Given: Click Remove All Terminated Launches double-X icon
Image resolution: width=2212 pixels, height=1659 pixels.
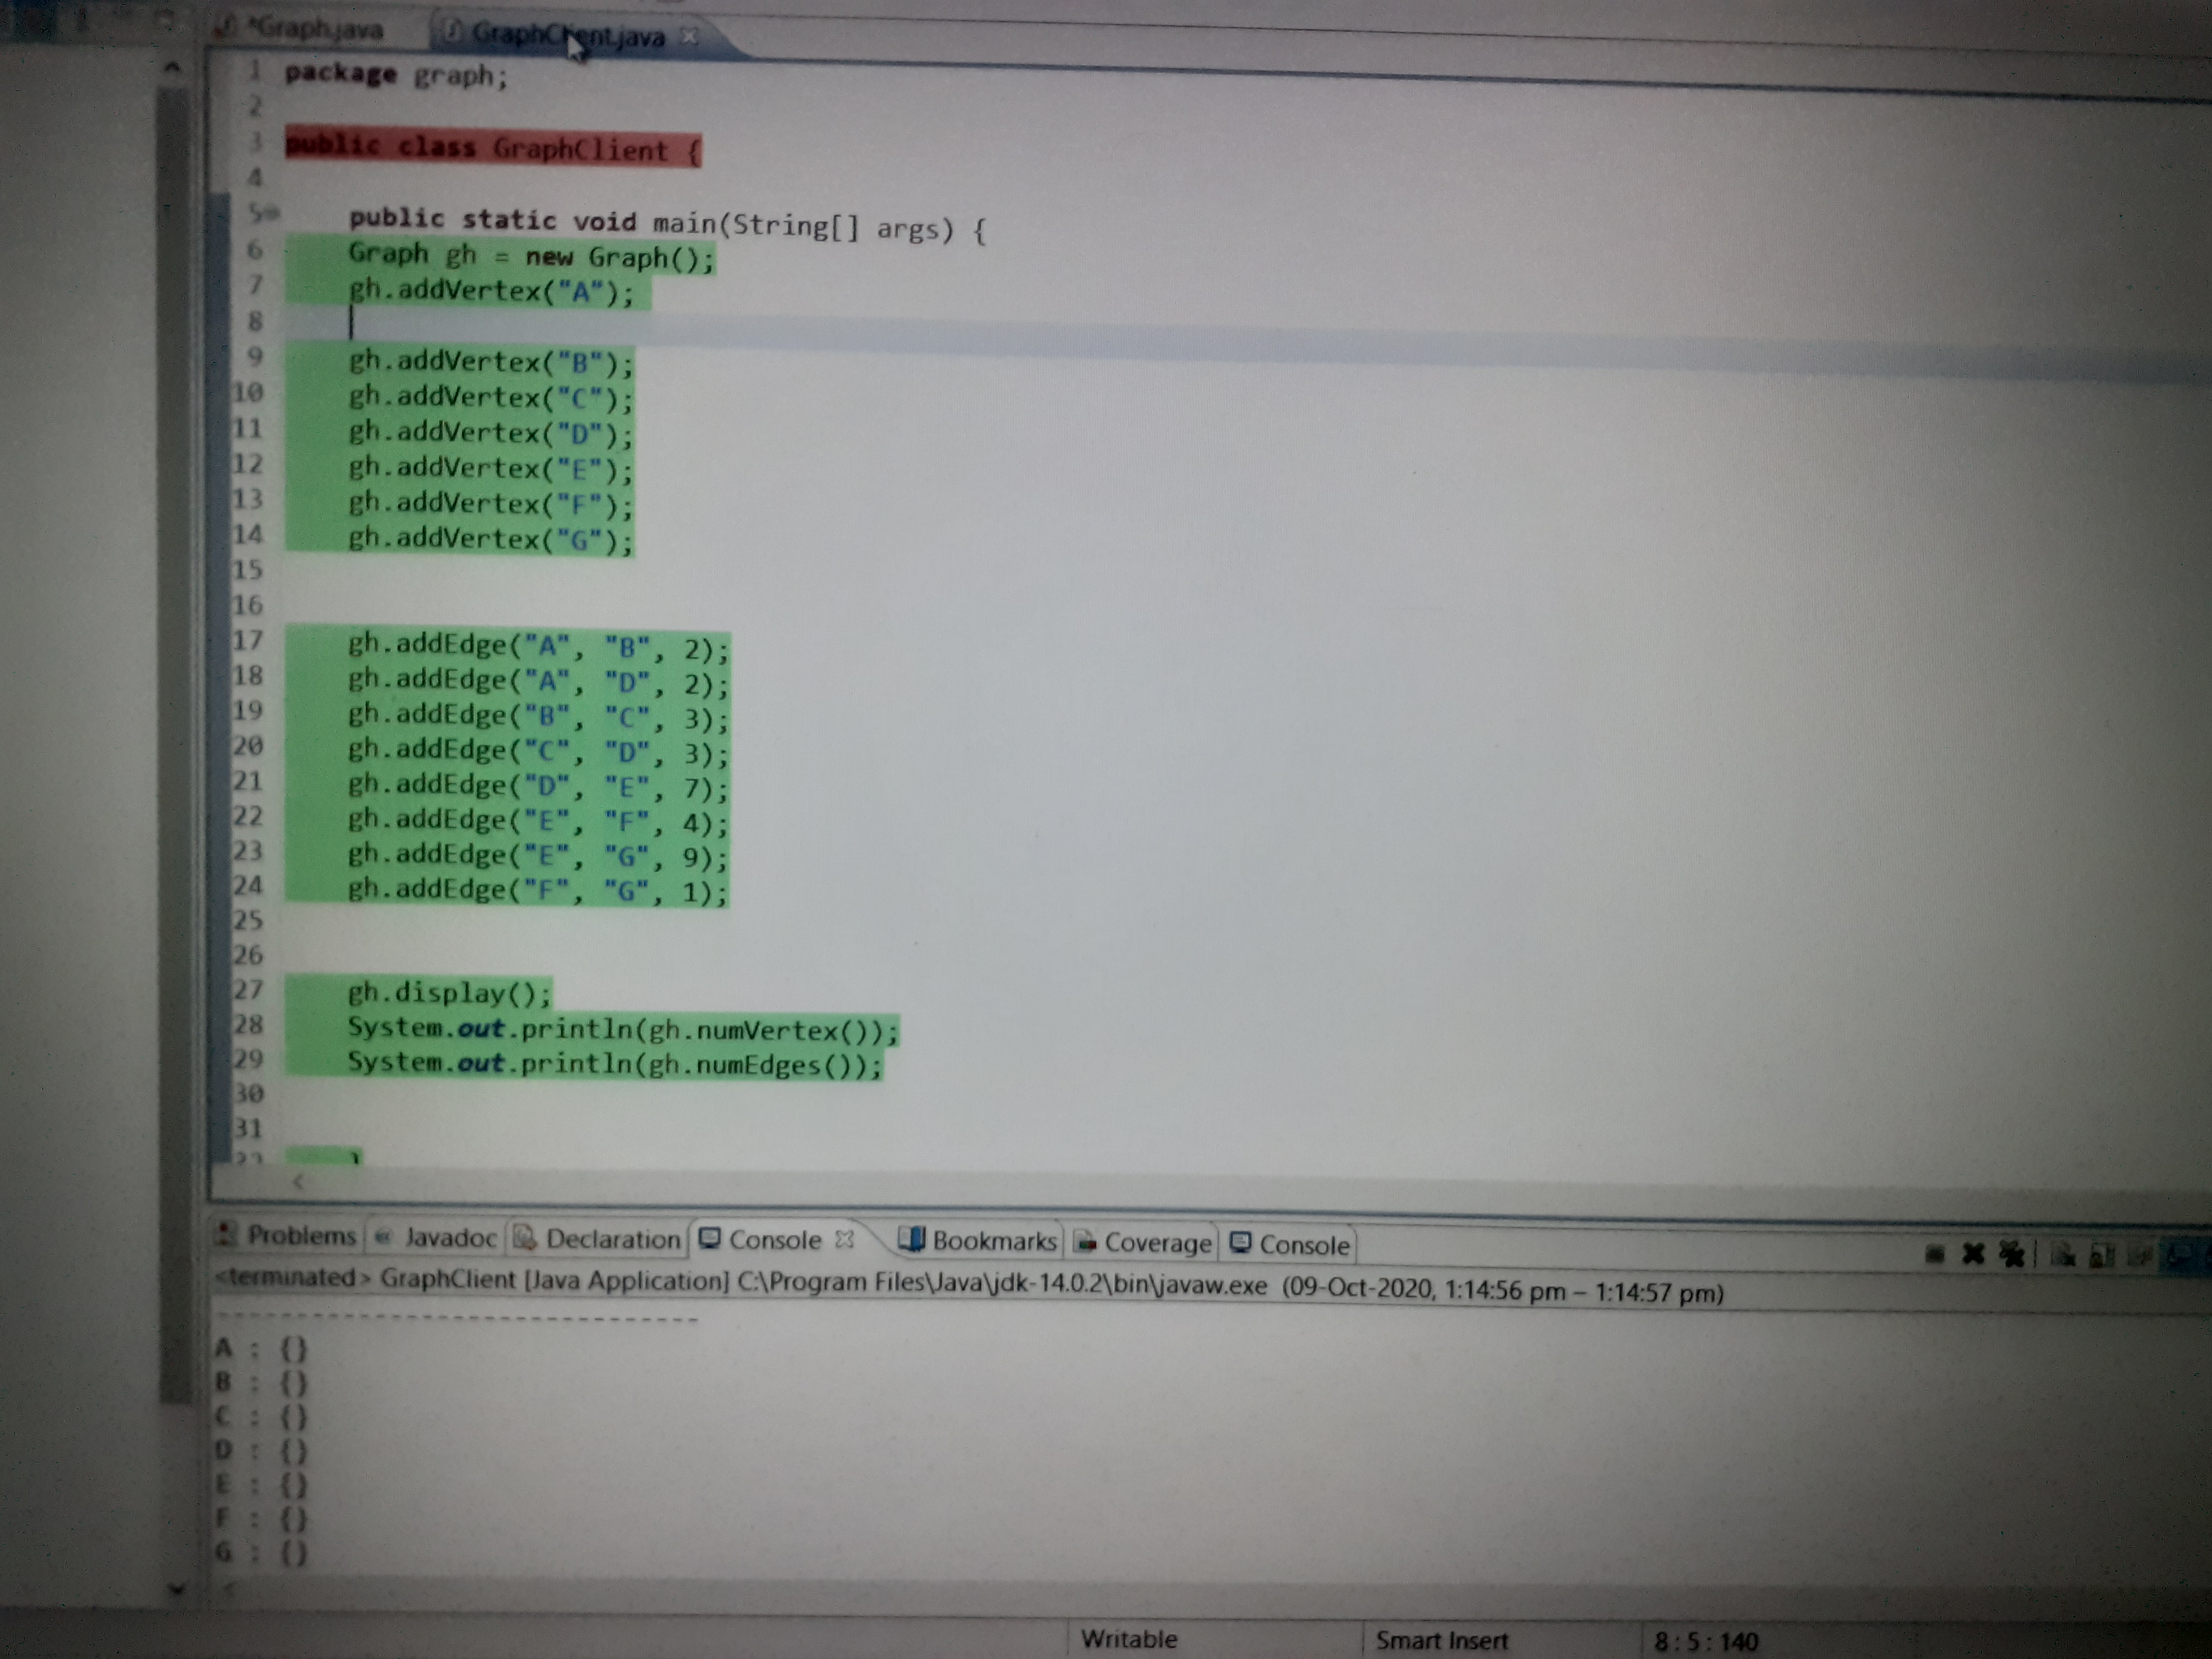Looking at the screenshot, I should pyautogui.click(x=2011, y=1254).
